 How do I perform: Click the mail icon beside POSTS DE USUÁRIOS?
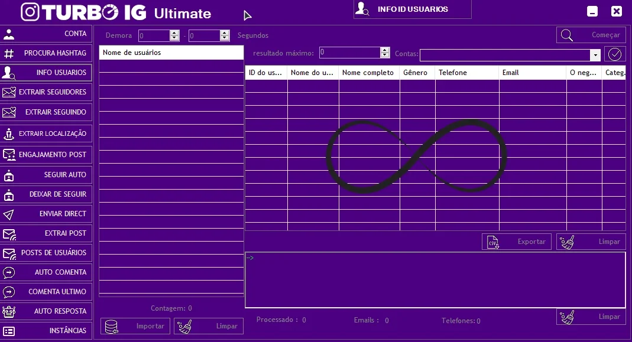9,253
